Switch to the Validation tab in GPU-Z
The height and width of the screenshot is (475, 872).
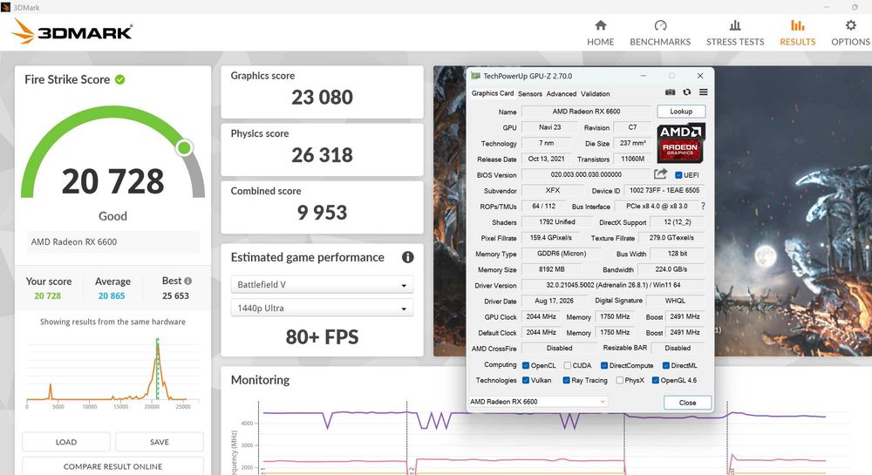pyautogui.click(x=595, y=94)
